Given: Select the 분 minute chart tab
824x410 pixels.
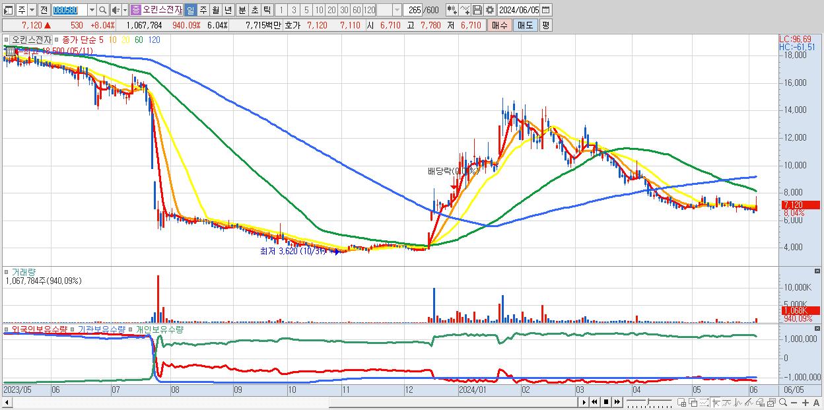Looking at the screenshot, I should coord(242,10).
